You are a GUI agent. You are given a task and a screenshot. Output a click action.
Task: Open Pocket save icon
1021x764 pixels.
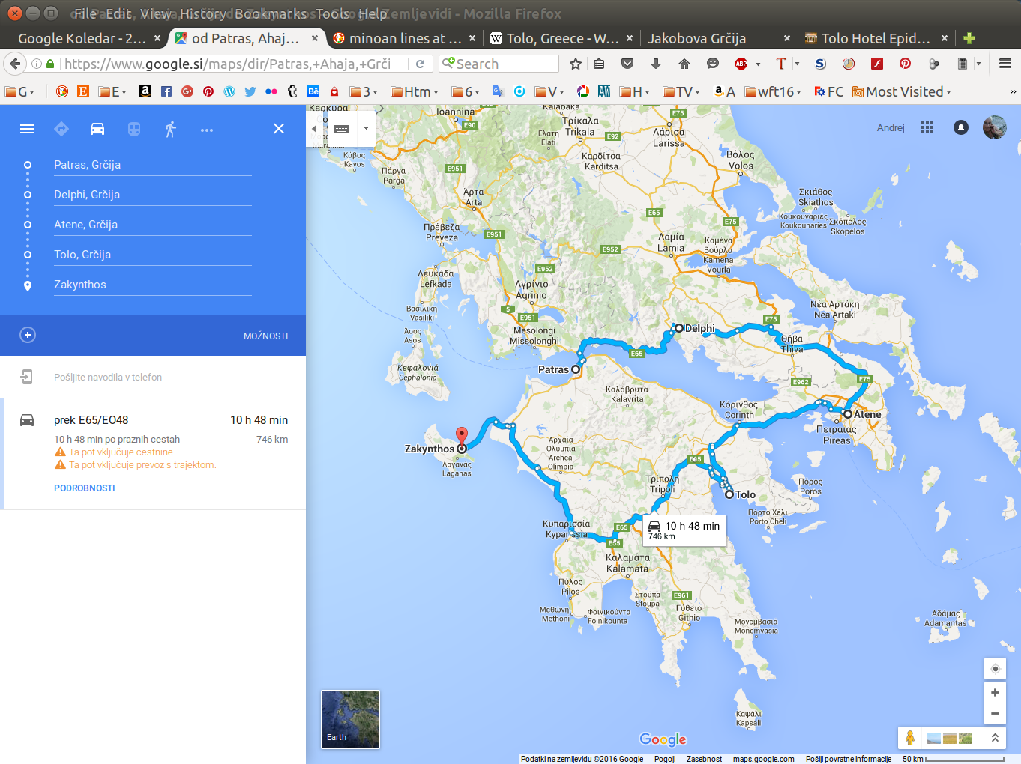pyautogui.click(x=627, y=64)
